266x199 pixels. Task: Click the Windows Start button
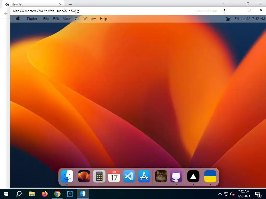(x=6, y=194)
